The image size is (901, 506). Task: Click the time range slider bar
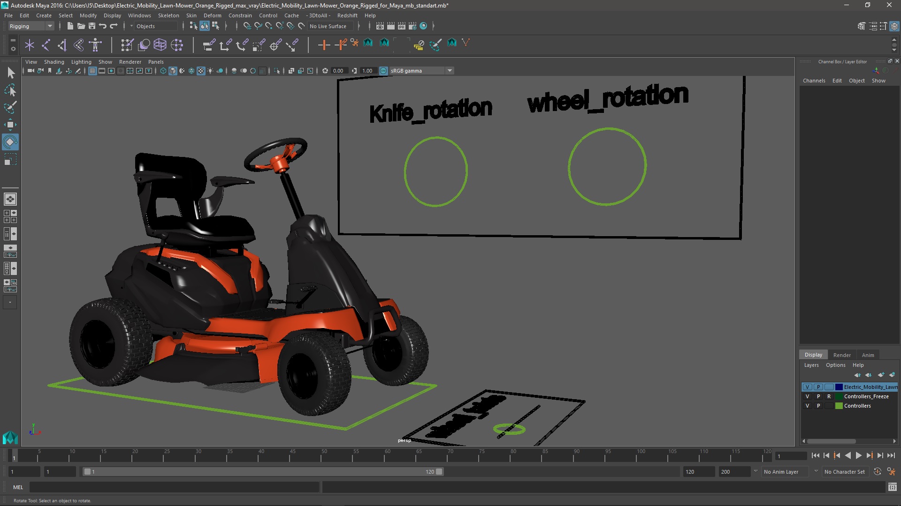click(x=263, y=472)
